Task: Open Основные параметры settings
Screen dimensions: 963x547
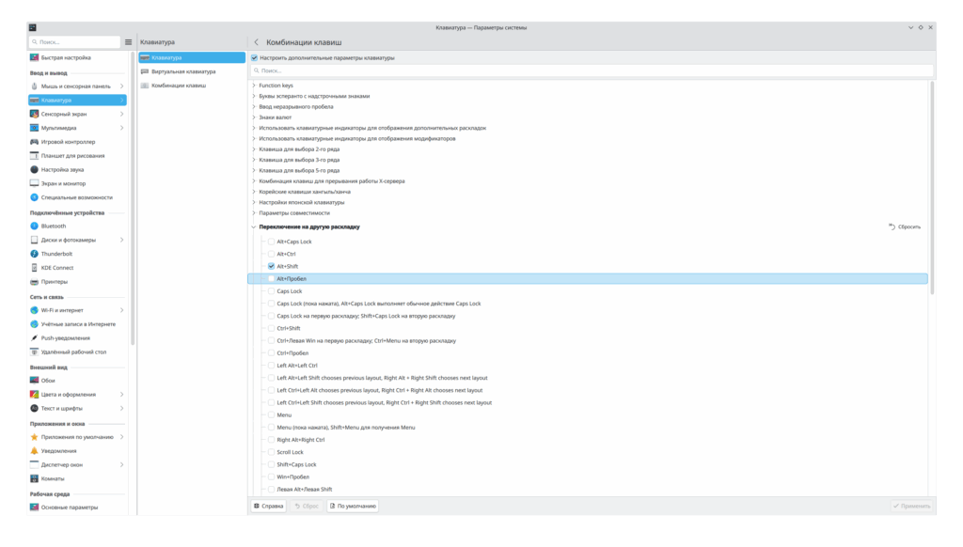Action: 77,508
